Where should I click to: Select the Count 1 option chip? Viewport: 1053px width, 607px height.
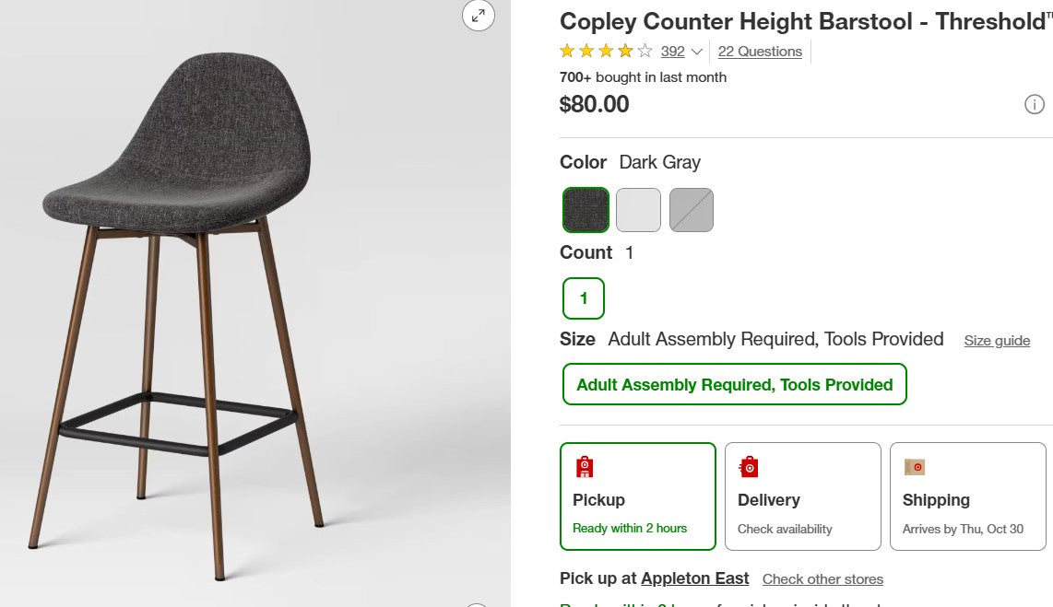click(584, 298)
